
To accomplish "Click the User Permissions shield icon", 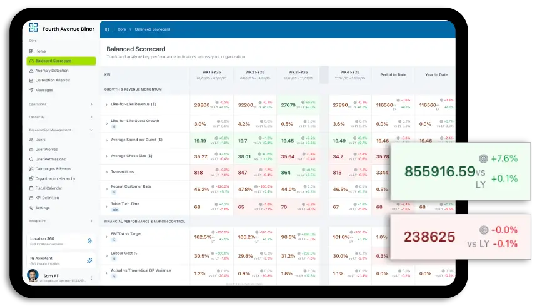I will [x=31, y=160].
